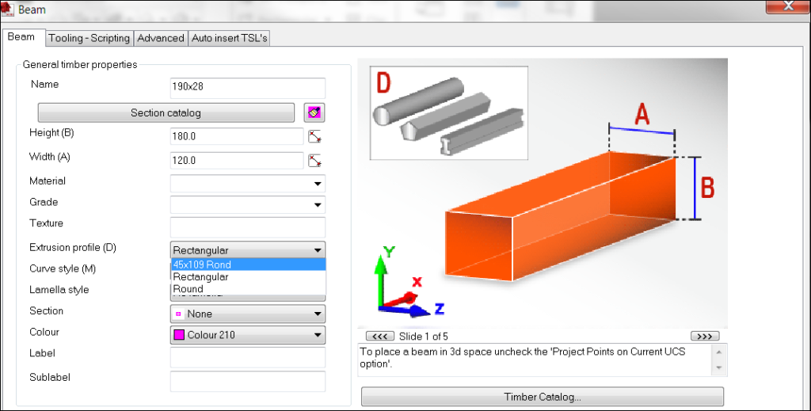Choose Rectangular in the open dropdown list

click(x=248, y=276)
